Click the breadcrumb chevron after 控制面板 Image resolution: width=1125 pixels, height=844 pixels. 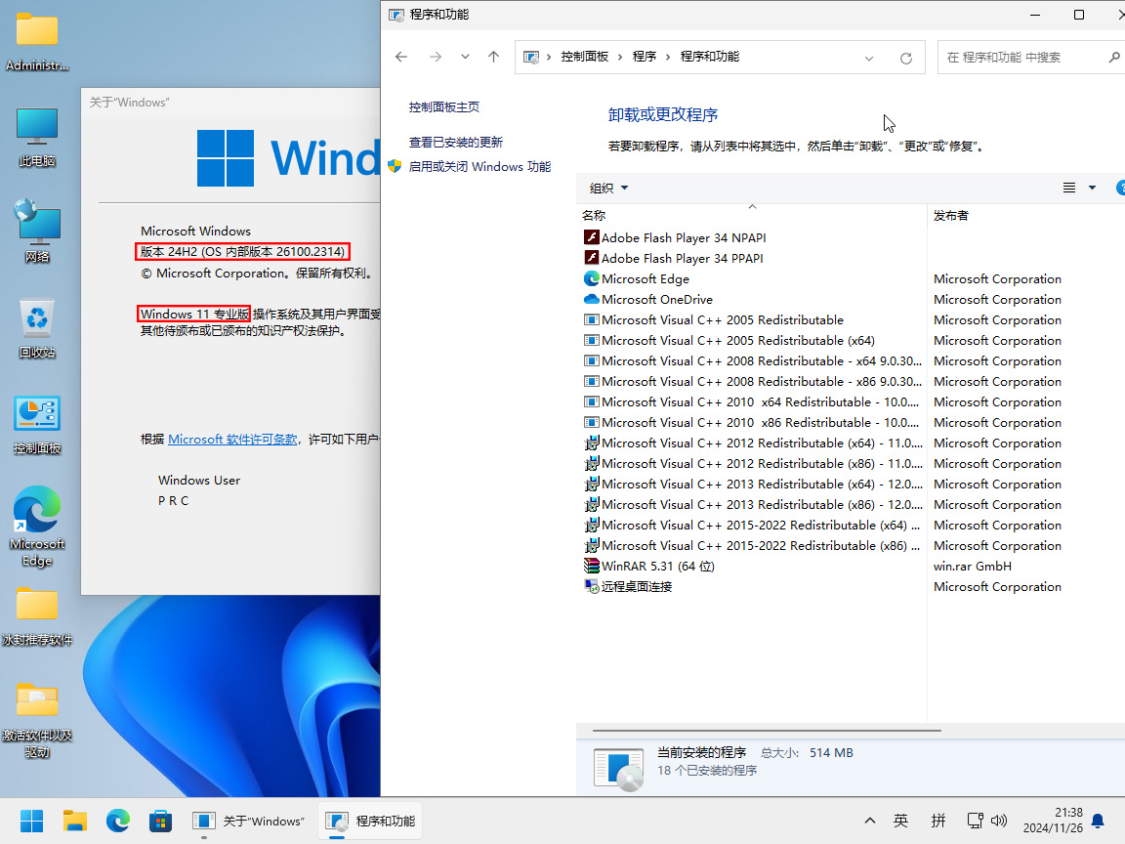(x=621, y=57)
